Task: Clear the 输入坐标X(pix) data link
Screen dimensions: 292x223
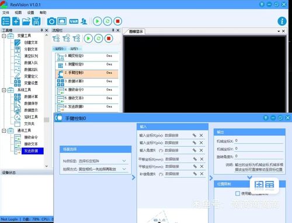Action: pyautogui.click(x=201, y=135)
